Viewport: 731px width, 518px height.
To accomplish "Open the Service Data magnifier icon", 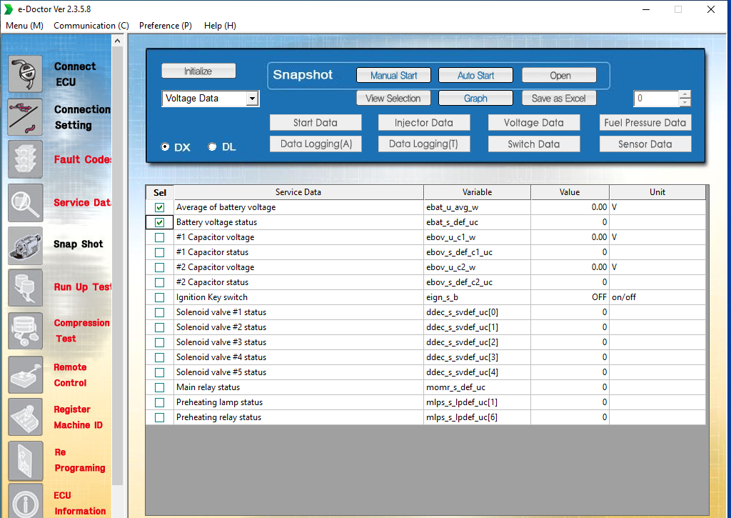I will [x=25, y=202].
